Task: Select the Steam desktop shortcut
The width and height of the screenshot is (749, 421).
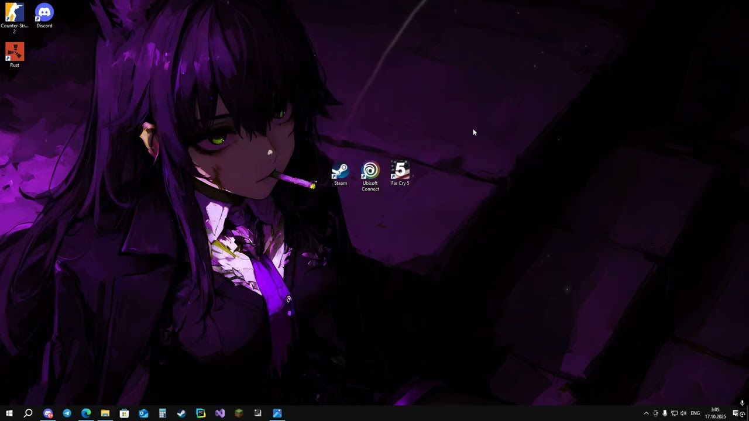Action: [x=341, y=174]
